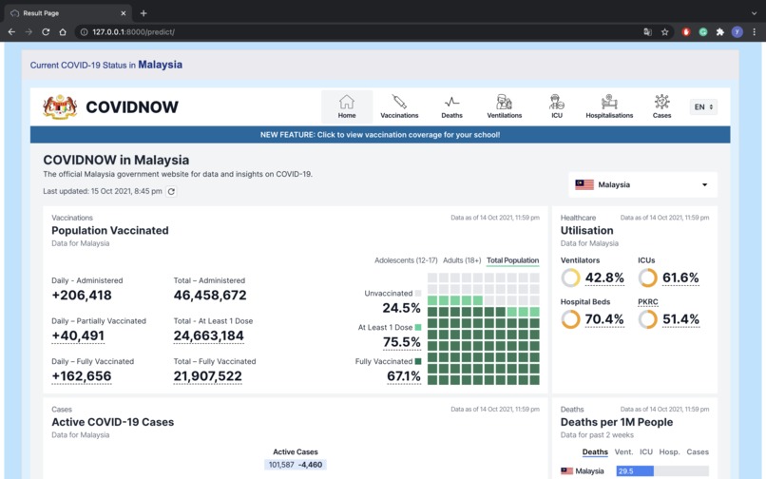
Task: Click the 21,907,522 total fully vaccinated value
Action: tap(207, 376)
